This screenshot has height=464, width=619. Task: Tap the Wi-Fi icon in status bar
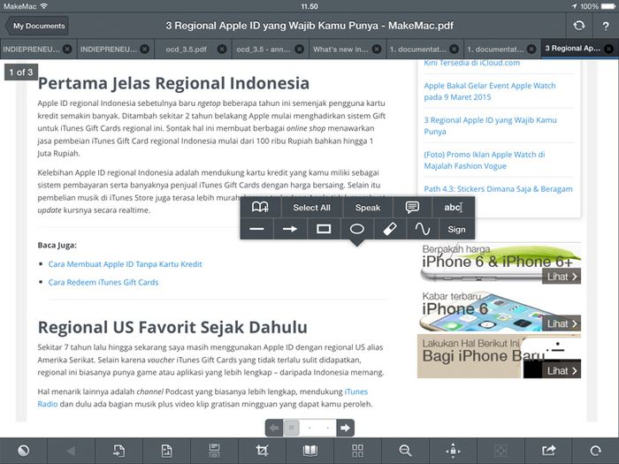44,6
